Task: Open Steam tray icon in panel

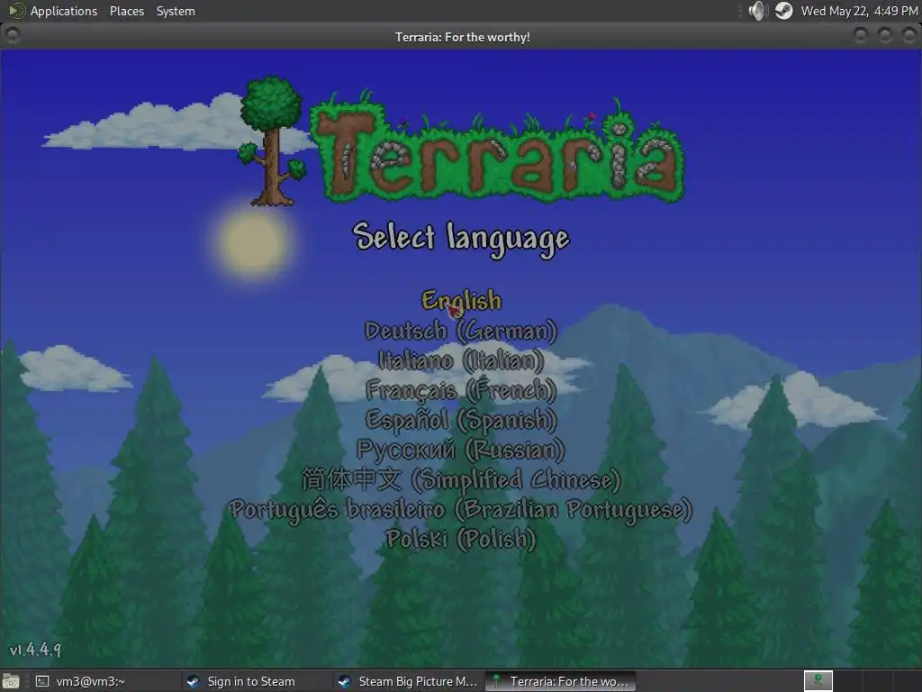Action: [784, 11]
